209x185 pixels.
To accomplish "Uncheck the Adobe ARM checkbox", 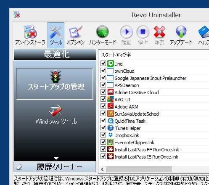I will [103, 106].
